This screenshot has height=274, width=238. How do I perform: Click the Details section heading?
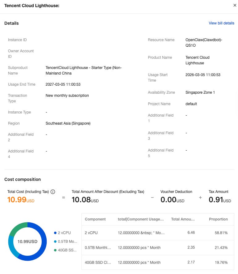click(11, 23)
